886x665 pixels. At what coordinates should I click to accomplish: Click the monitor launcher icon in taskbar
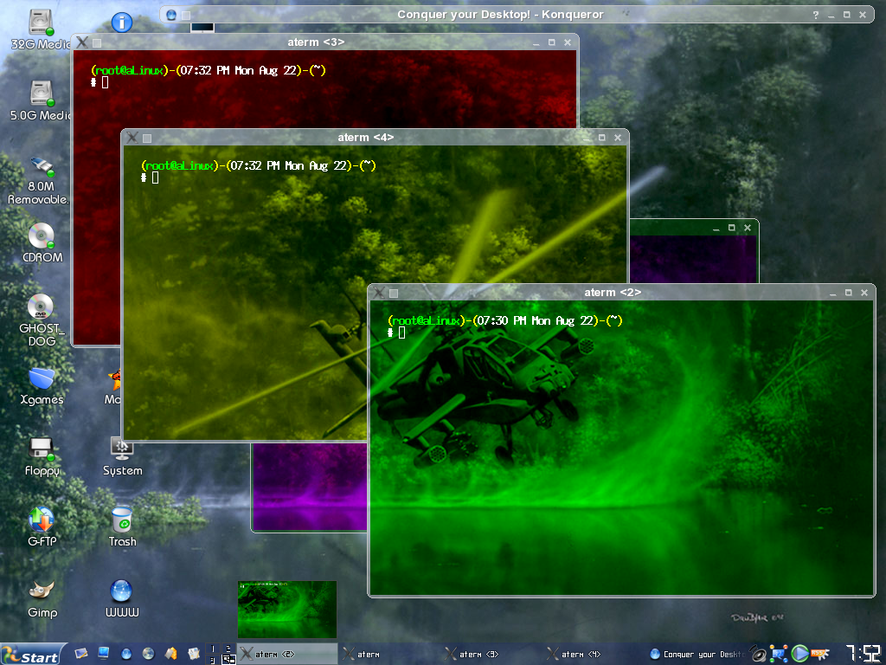[104, 654]
